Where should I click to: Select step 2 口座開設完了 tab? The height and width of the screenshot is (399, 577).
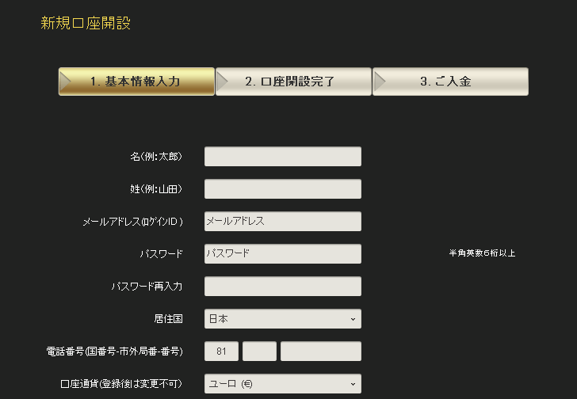click(293, 82)
